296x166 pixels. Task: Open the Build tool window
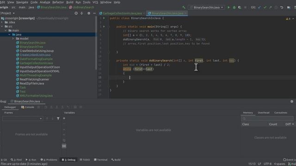click(x=116, y=160)
